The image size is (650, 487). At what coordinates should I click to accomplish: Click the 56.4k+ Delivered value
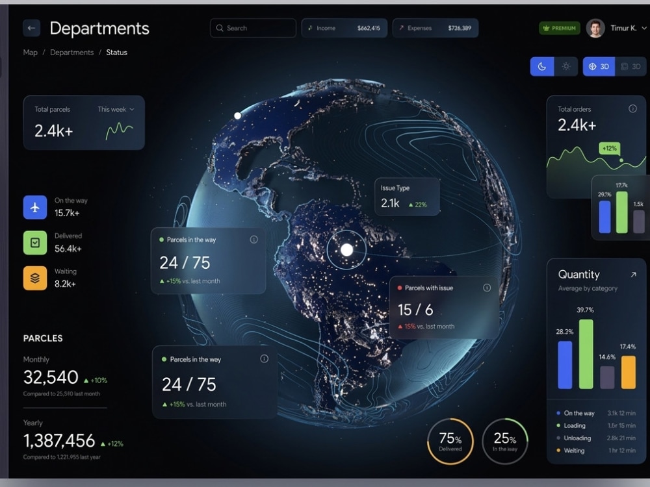(68, 249)
